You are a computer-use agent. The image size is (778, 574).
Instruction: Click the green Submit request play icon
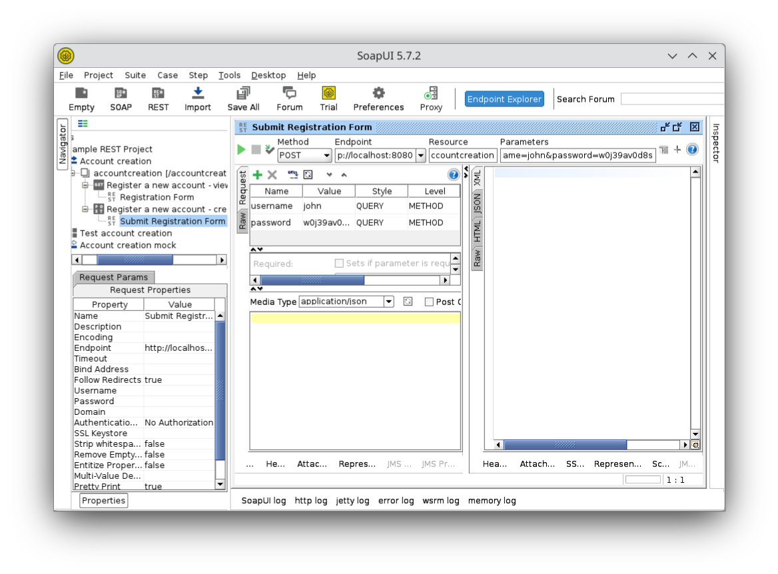click(241, 150)
